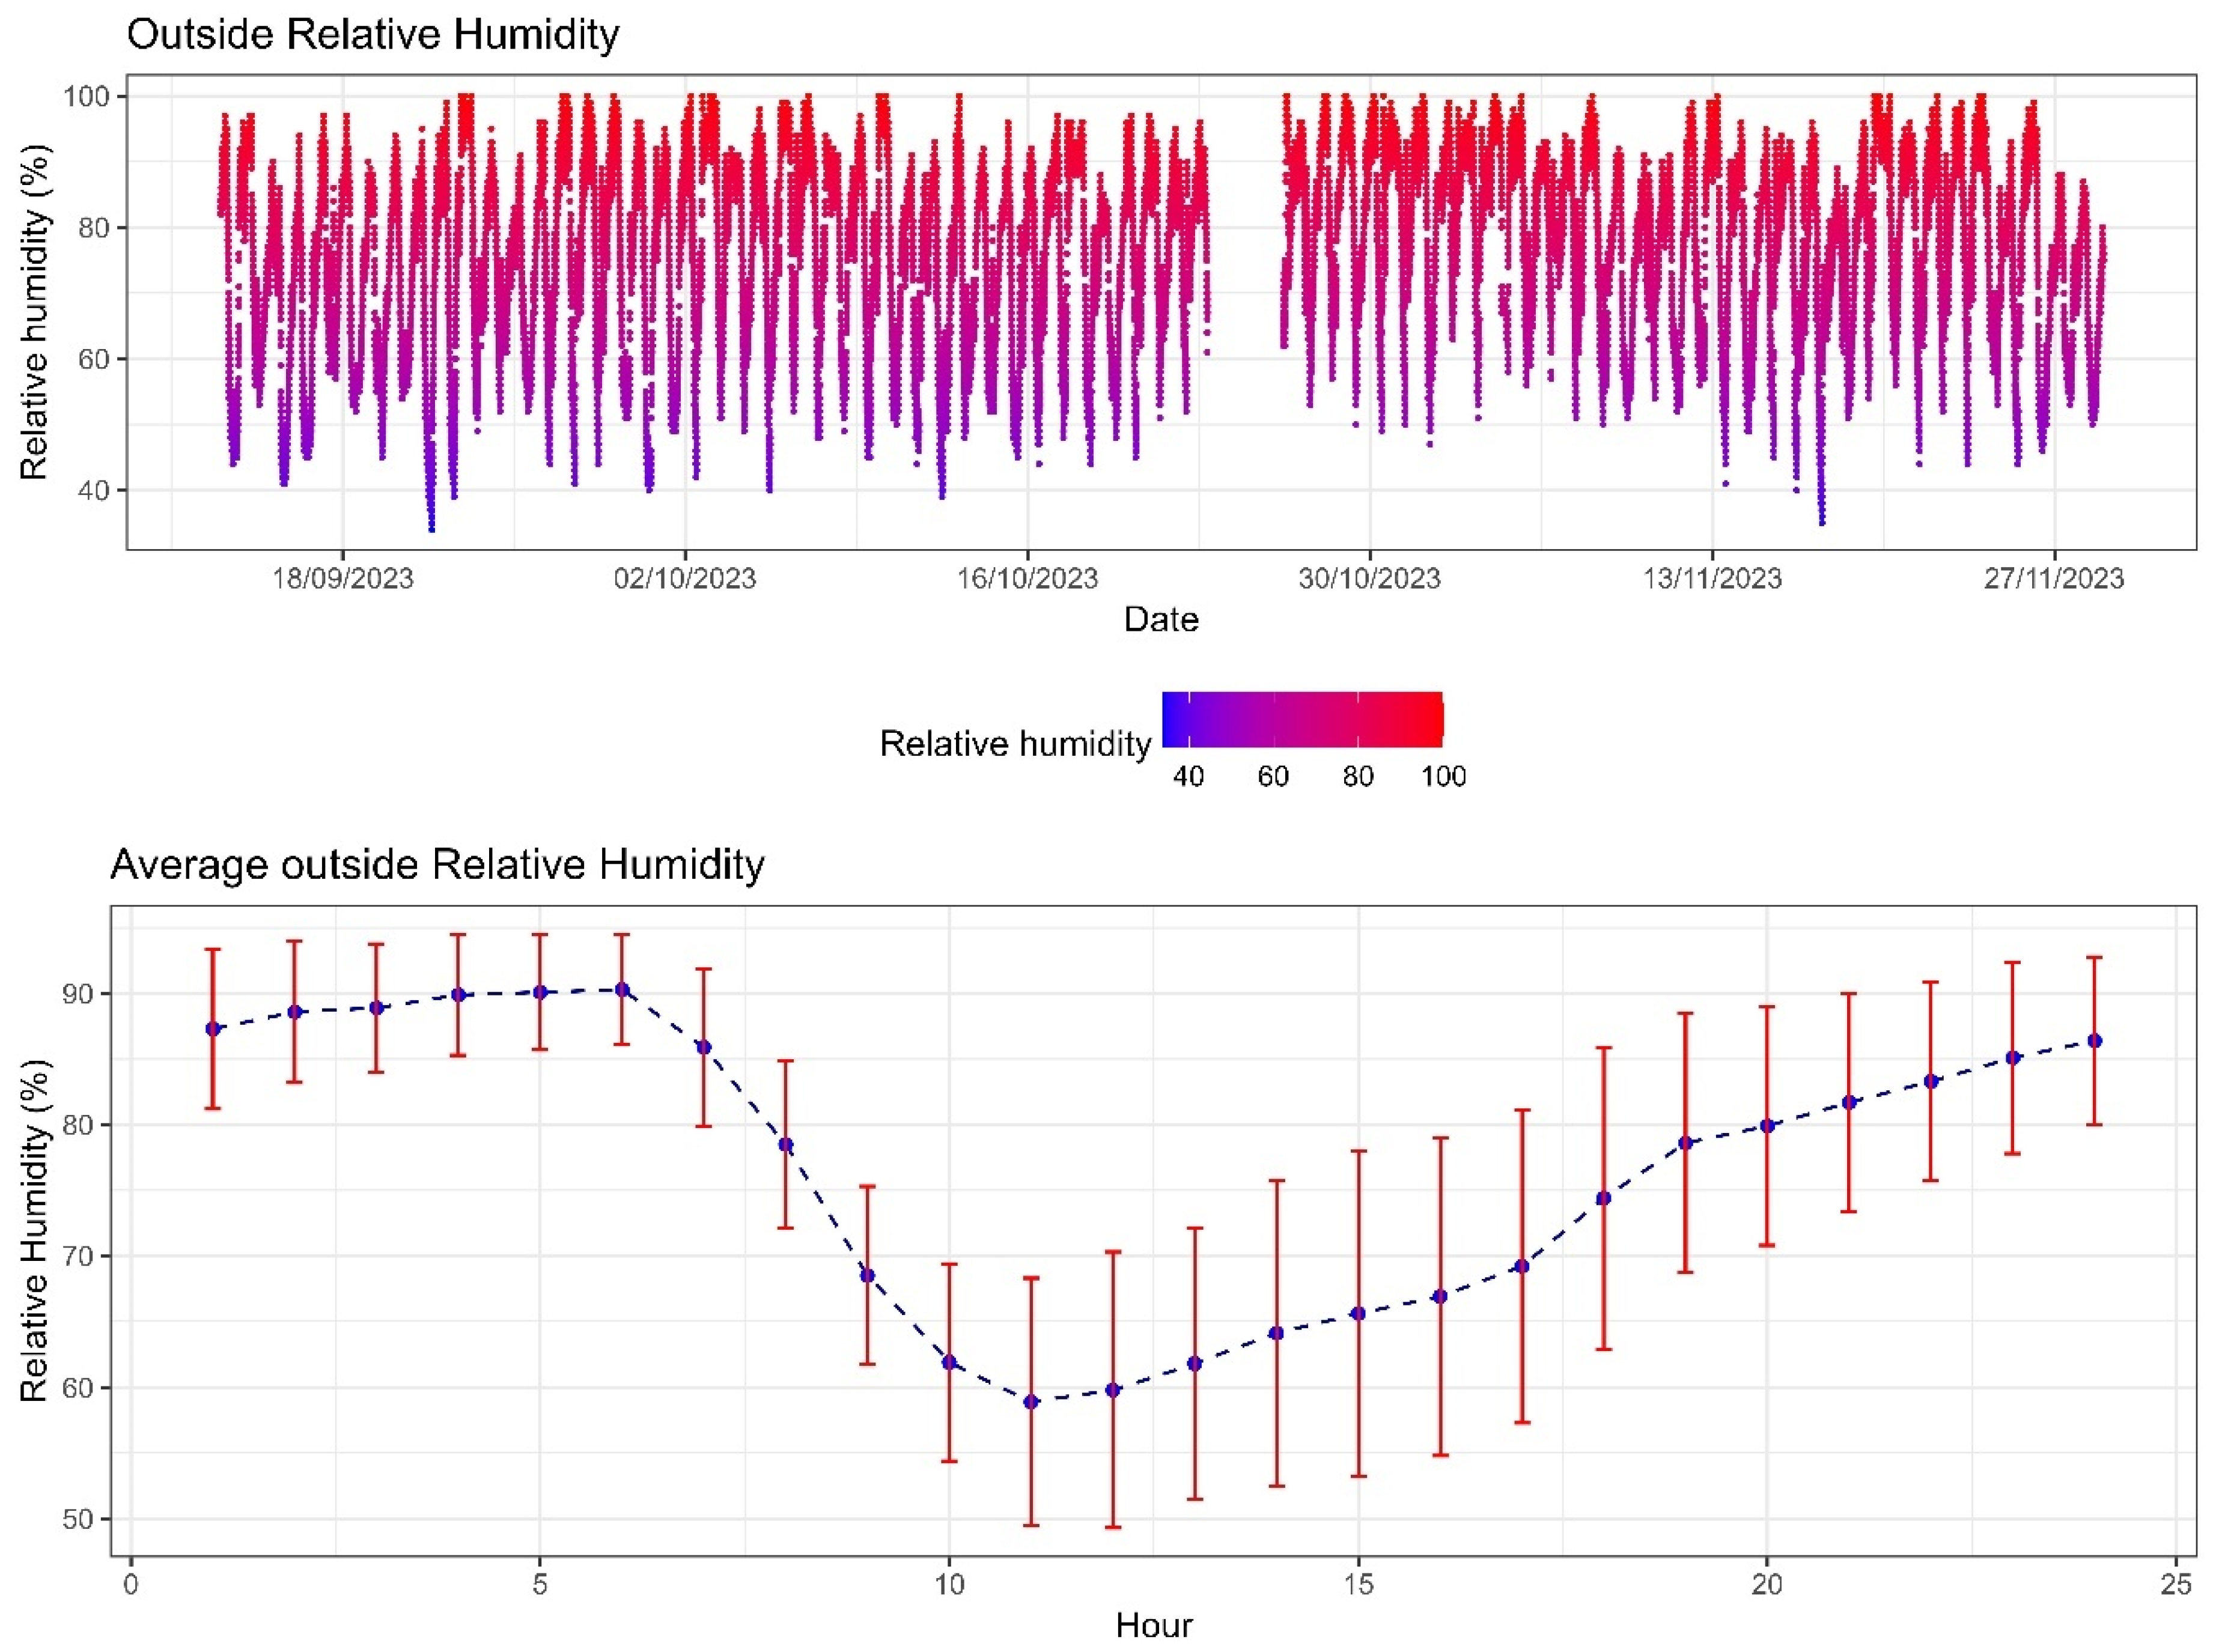2216x1652 pixels.
Task: Click the relative humidity color gradient bar
Action: point(1302,719)
